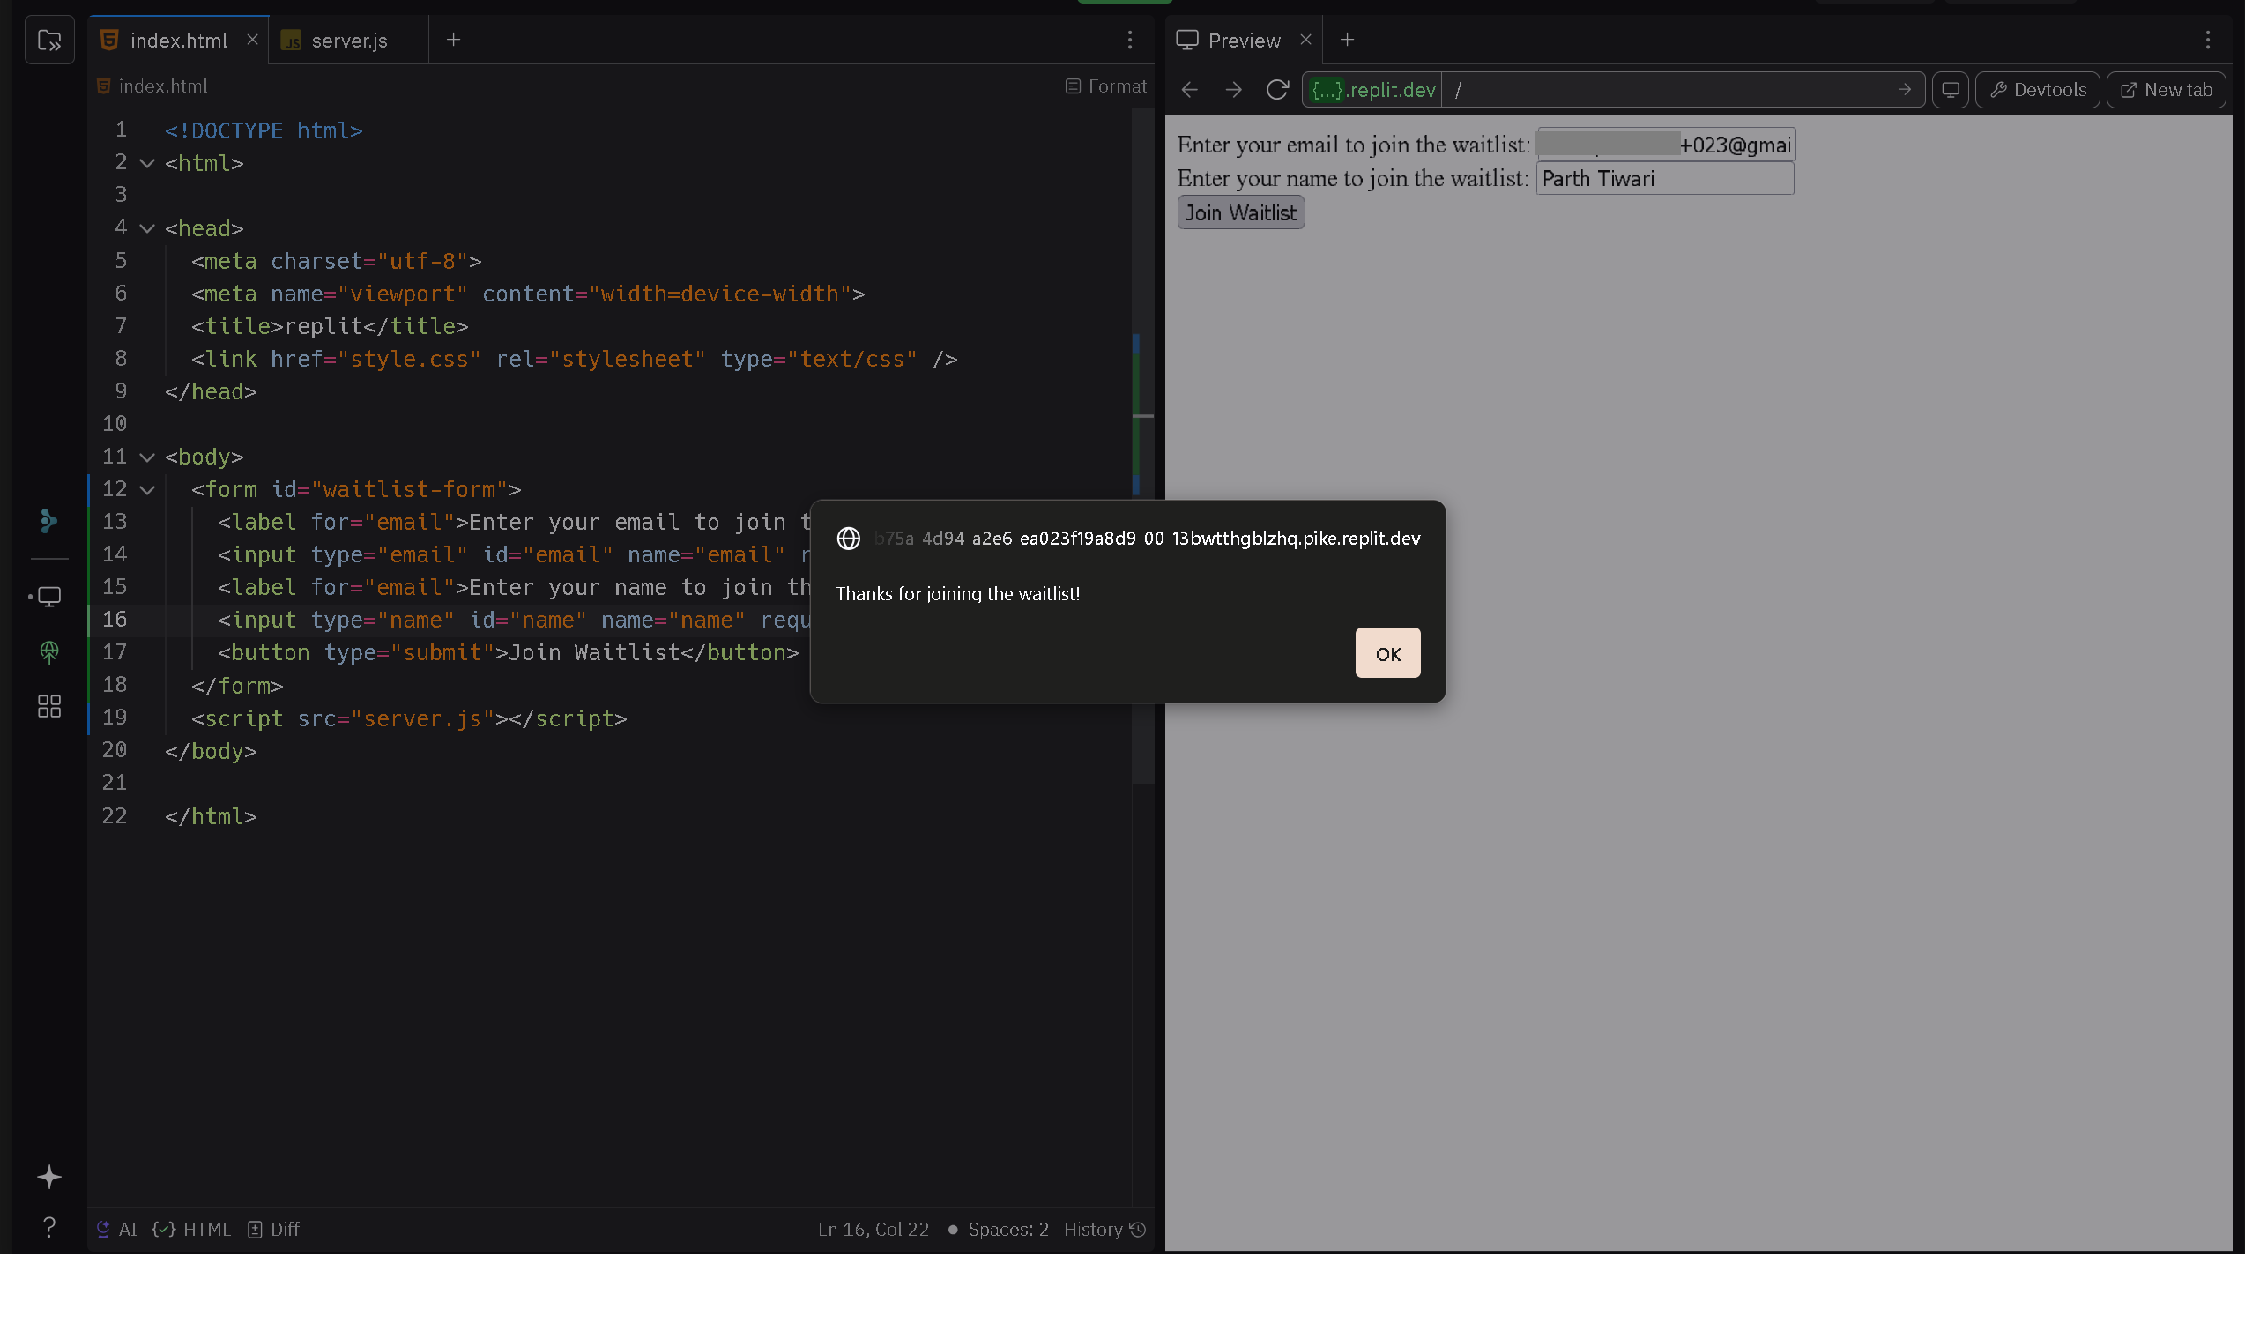Go forward in the preview browser
The width and height of the screenshot is (2245, 1331).
(x=1233, y=90)
